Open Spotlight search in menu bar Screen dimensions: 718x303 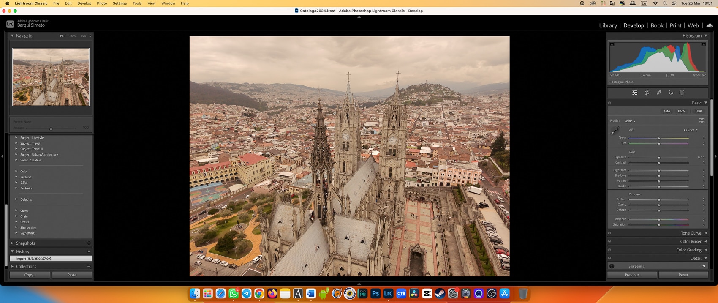click(x=665, y=3)
